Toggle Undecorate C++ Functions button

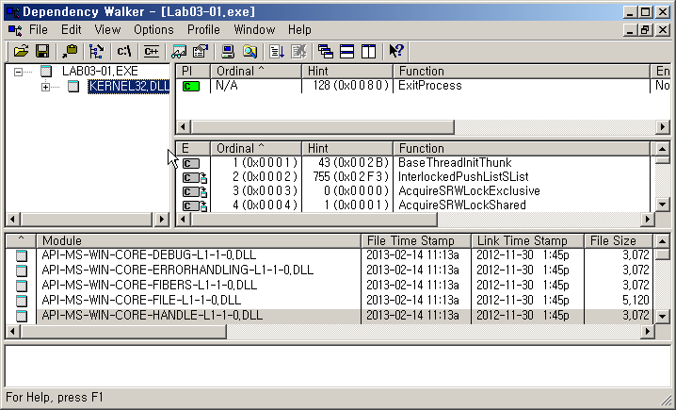tap(152, 51)
